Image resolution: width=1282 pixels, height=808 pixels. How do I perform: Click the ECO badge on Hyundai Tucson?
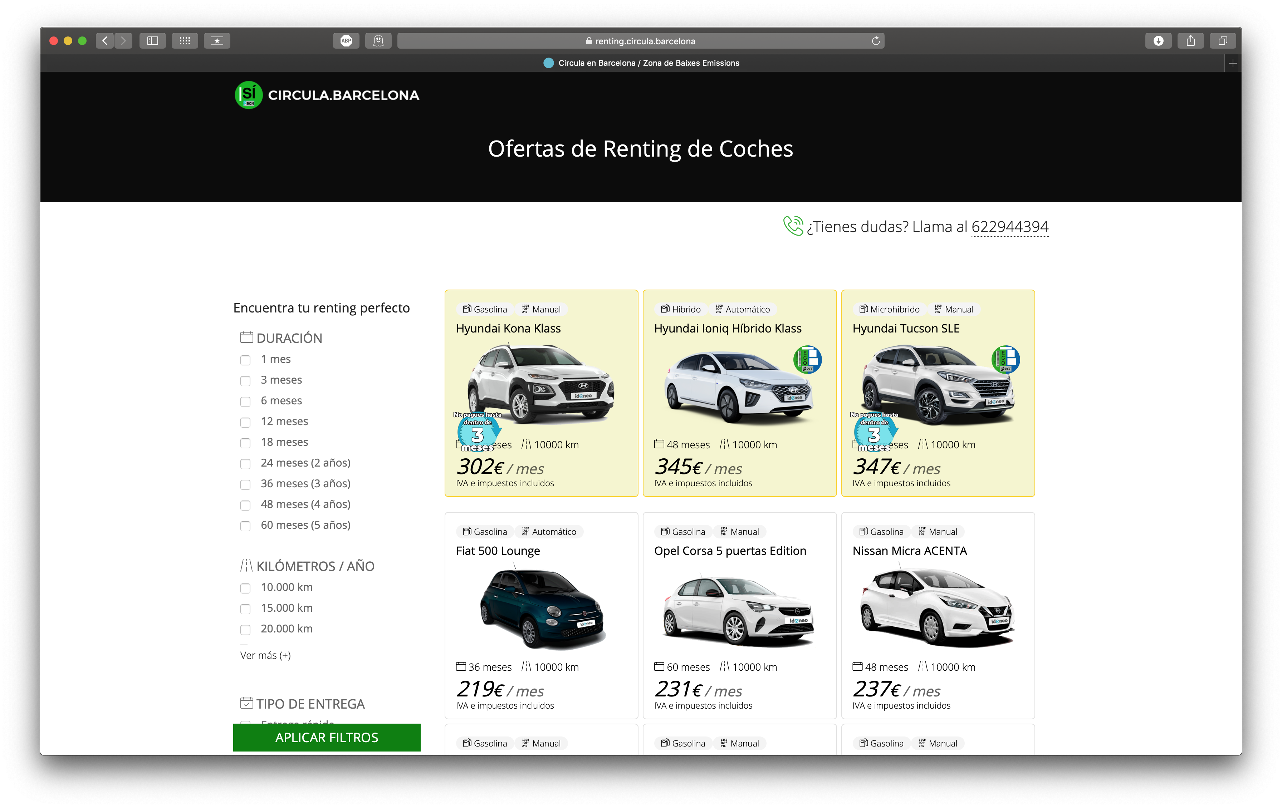1006,360
